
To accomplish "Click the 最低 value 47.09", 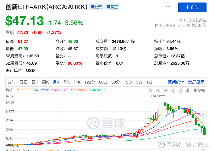I will point(23,49).
